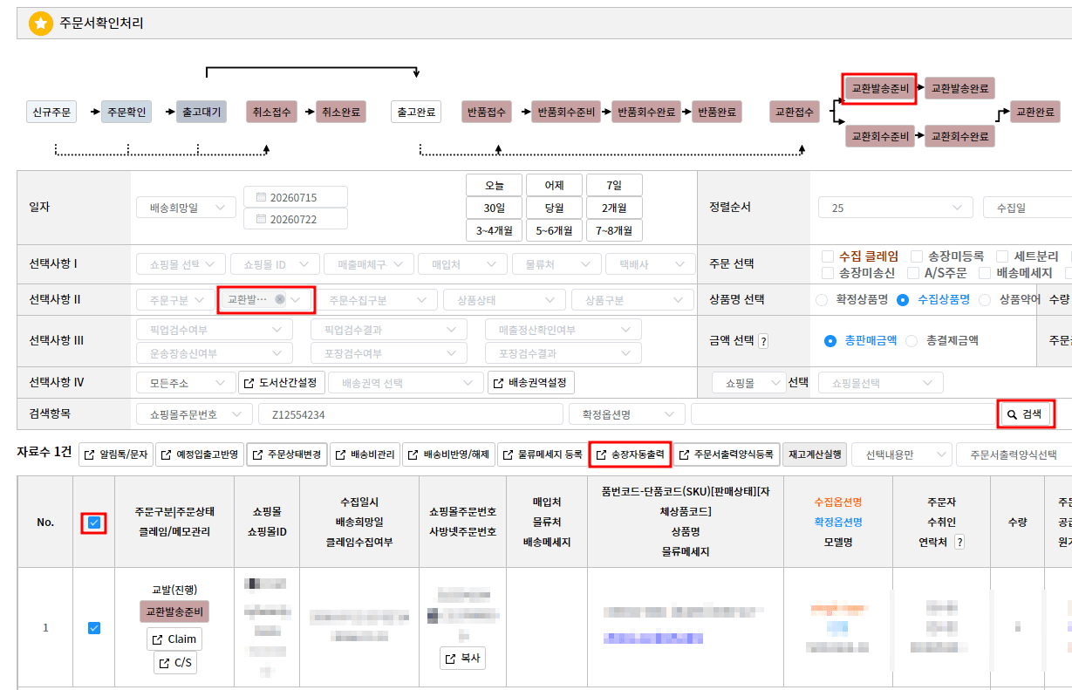Expand the 배송희망일 date type dropdown
Image resolution: width=1072 pixels, height=690 pixels.
(186, 208)
